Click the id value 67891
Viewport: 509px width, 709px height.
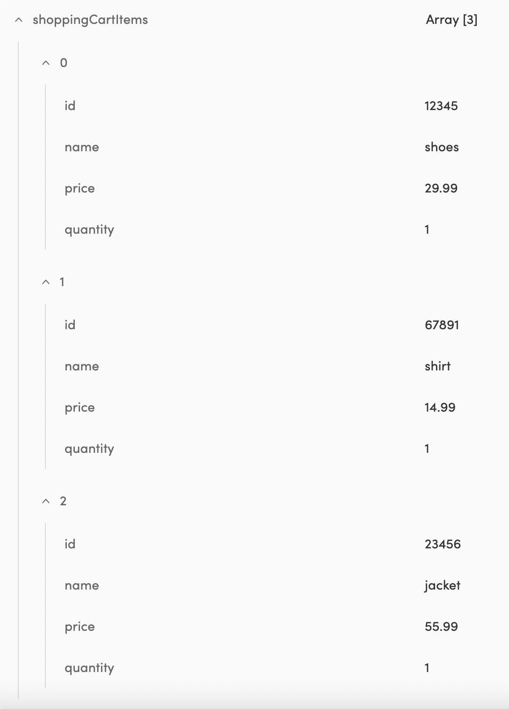442,325
